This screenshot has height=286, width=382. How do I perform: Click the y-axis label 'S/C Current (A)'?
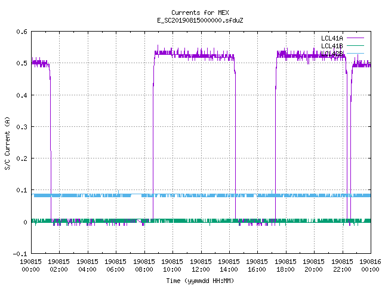pos(8,144)
